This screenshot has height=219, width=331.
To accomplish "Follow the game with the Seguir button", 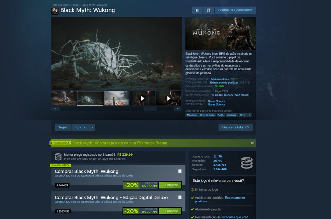I will [63, 127].
